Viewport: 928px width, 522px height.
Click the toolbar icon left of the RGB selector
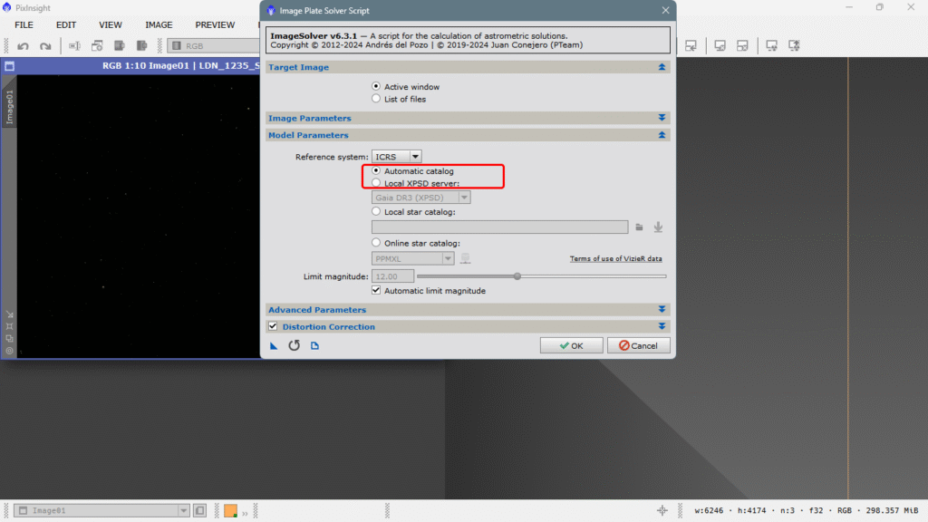click(142, 45)
